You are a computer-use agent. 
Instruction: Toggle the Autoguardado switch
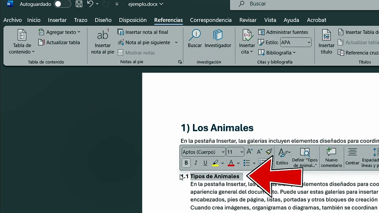pos(62,4)
